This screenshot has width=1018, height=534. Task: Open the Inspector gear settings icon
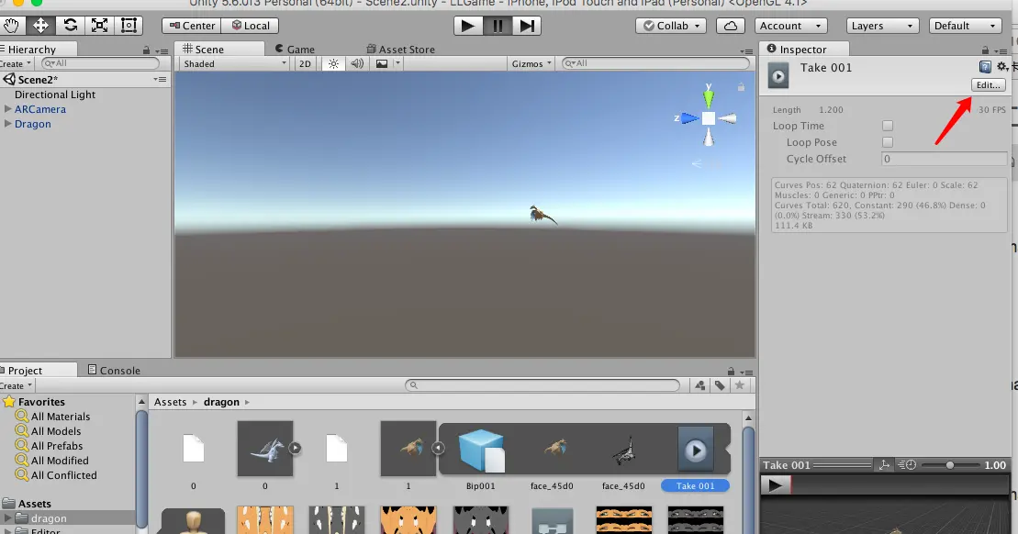point(1001,67)
